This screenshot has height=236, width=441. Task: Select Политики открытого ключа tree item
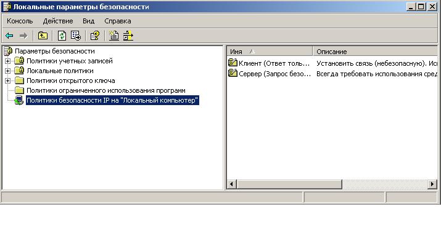pyautogui.click(x=70, y=81)
